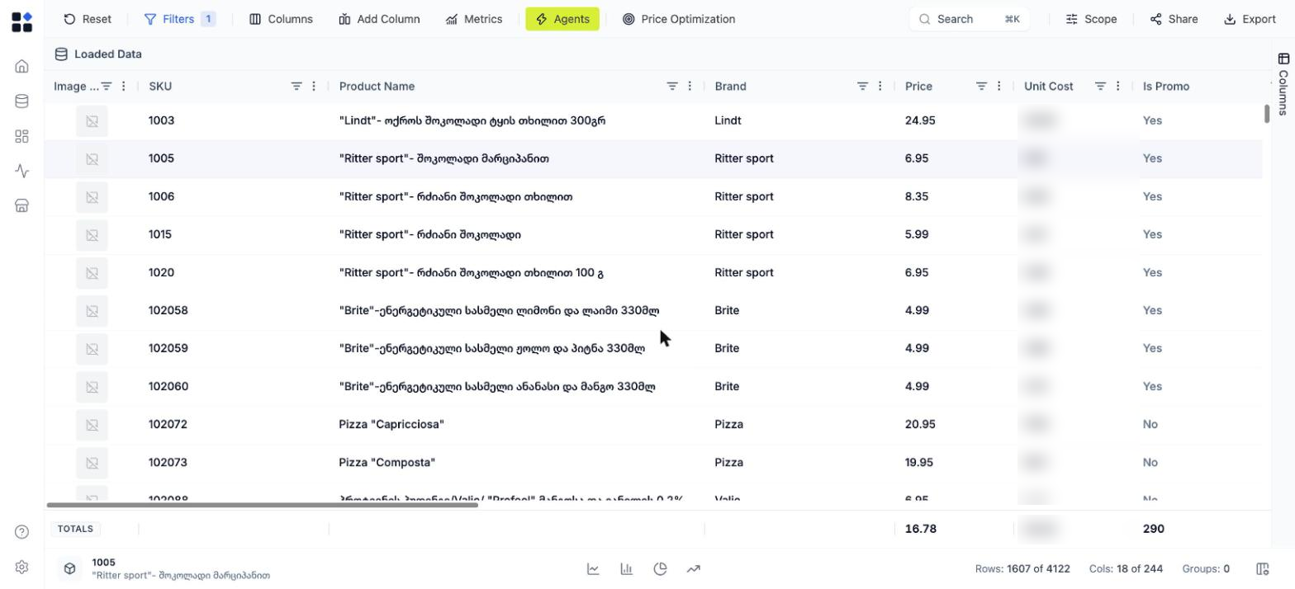Screen dimensions: 1295x589
Task: Open the settings gear in the sidebar
Action: pyautogui.click(x=22, y=567)
